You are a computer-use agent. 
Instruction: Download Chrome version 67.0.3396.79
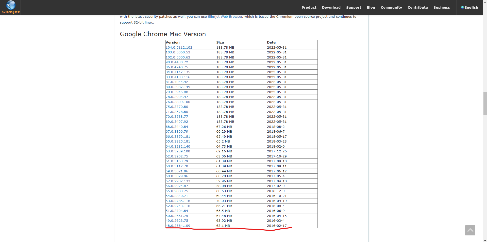(177, 132)
